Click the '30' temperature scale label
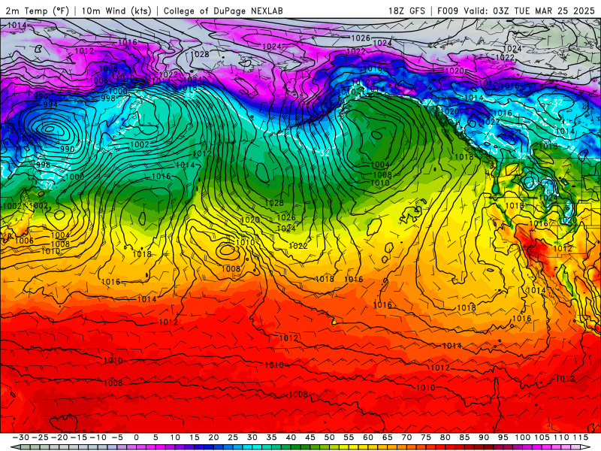Image resolution: width=601 pixels, height=451 pixels. point(252,437)
